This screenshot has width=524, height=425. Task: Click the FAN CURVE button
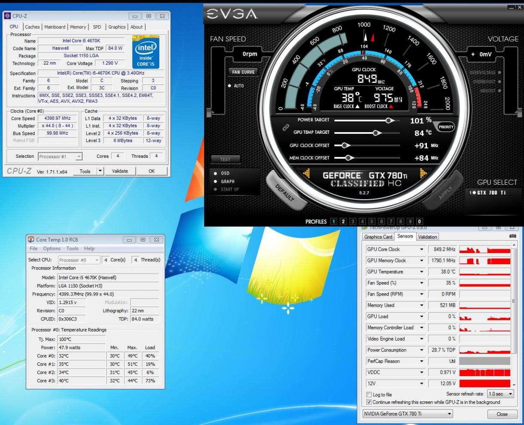point(244,72)
